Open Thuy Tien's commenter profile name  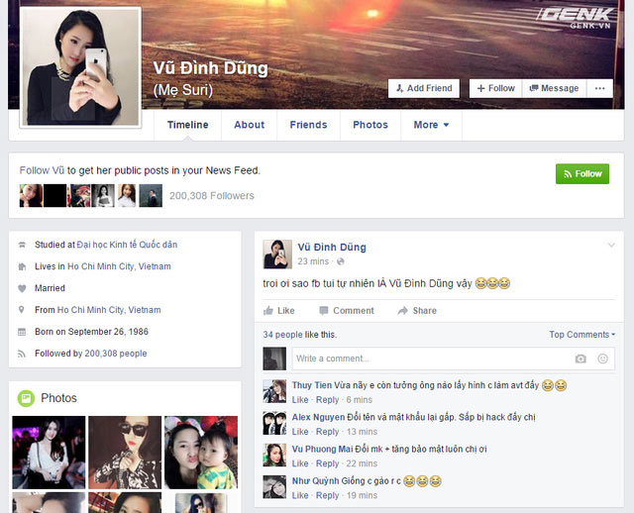tap(312, 385)
